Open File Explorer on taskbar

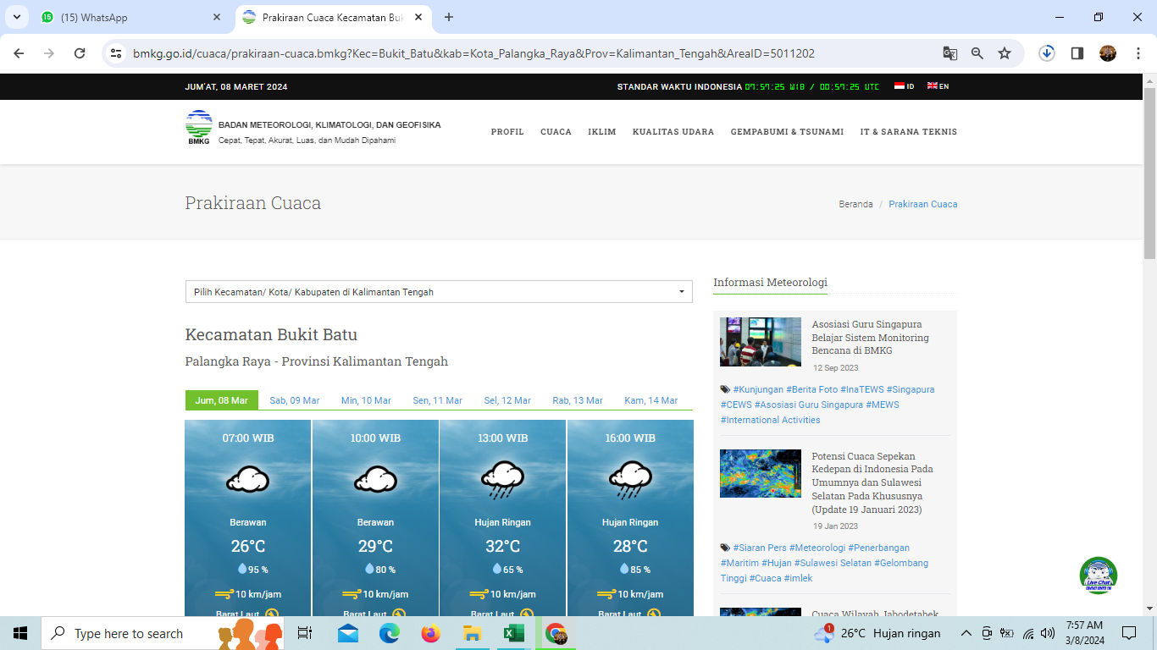(x=473, y=633)
